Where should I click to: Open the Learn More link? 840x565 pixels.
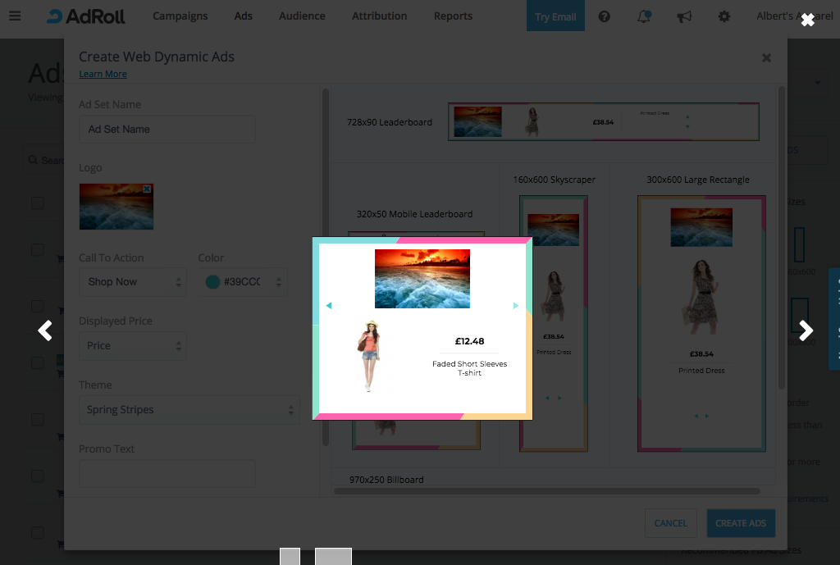[103, 74]
